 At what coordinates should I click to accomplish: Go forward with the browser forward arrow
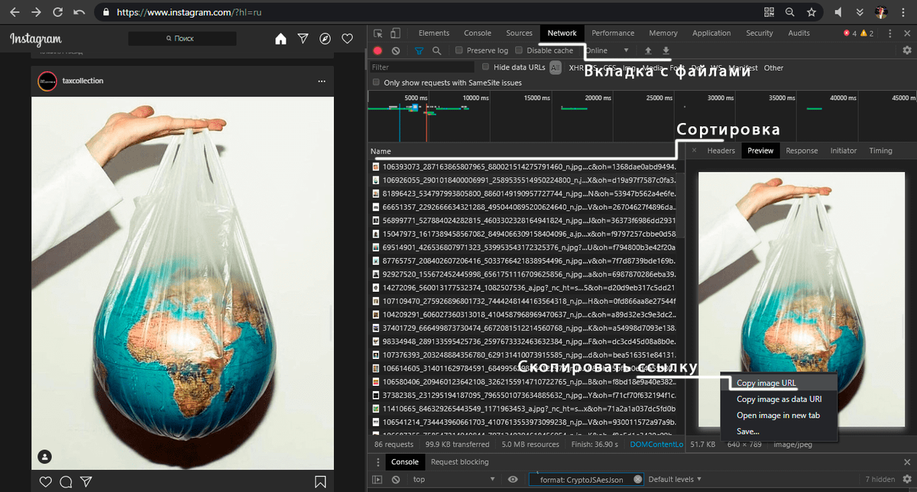click(36, 12)
